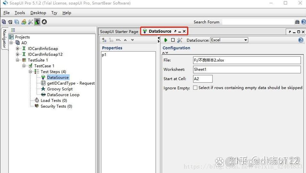Open the Help menu
The width and height of the screenshot is (306, 173).
pos(67,13)
